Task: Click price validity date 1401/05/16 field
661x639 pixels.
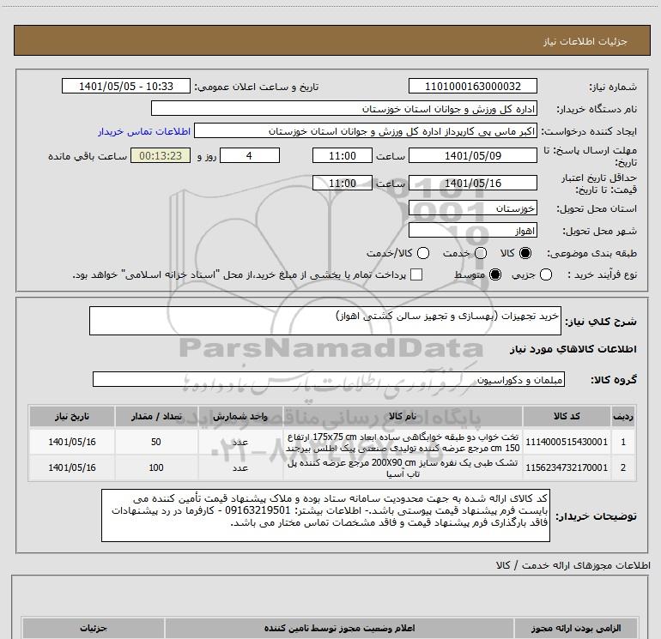Action: (x=472, y=183)
